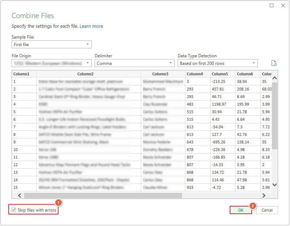This screenshot has width=290, height=226.
Task: Expand the File Origin dropdown
Action: point(51,63)
